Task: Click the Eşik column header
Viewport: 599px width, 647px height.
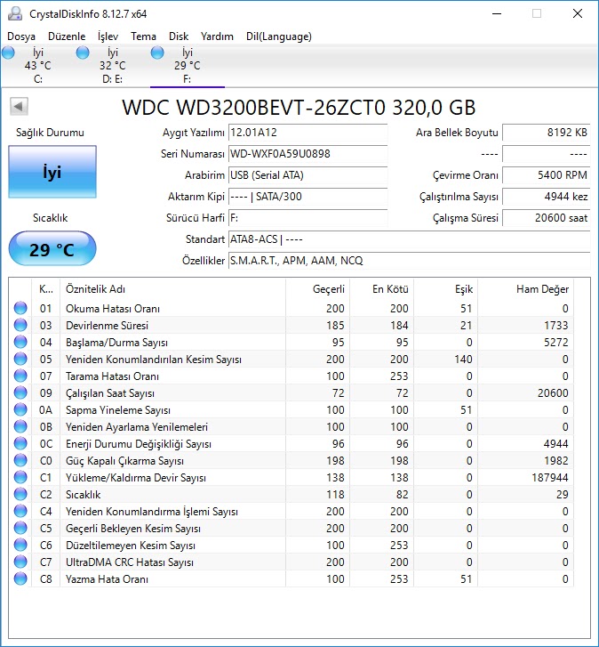Action: coord(446,289)
